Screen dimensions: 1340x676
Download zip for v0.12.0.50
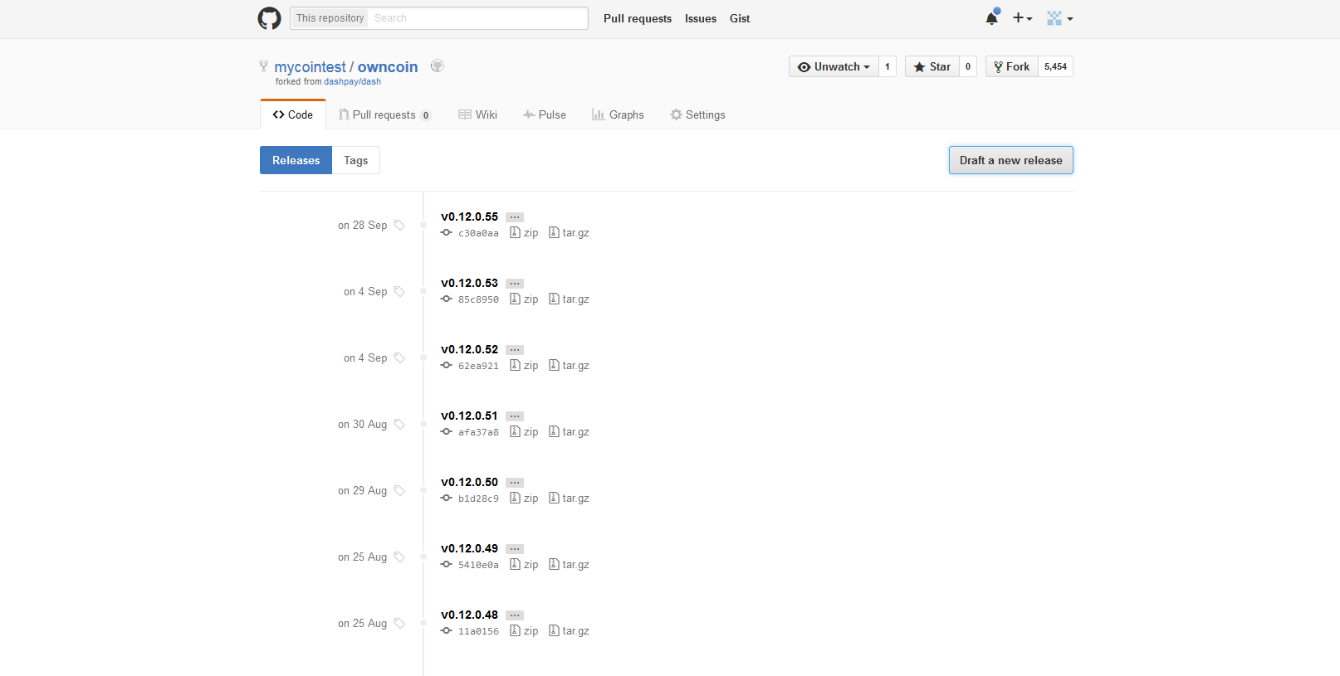pyautogui.click(x=524, y=498)
